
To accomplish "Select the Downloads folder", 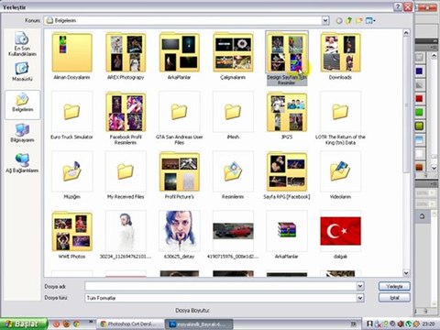I will click(x=340, y=56).
